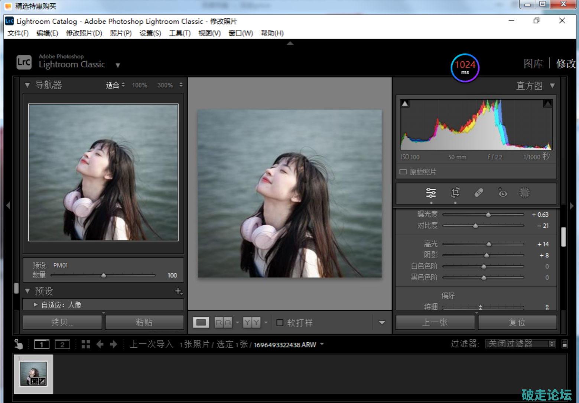Collapse the 导航器 navigator panel
The height and width of the screenshot is (403, 579).
click(x=27, y=85)
